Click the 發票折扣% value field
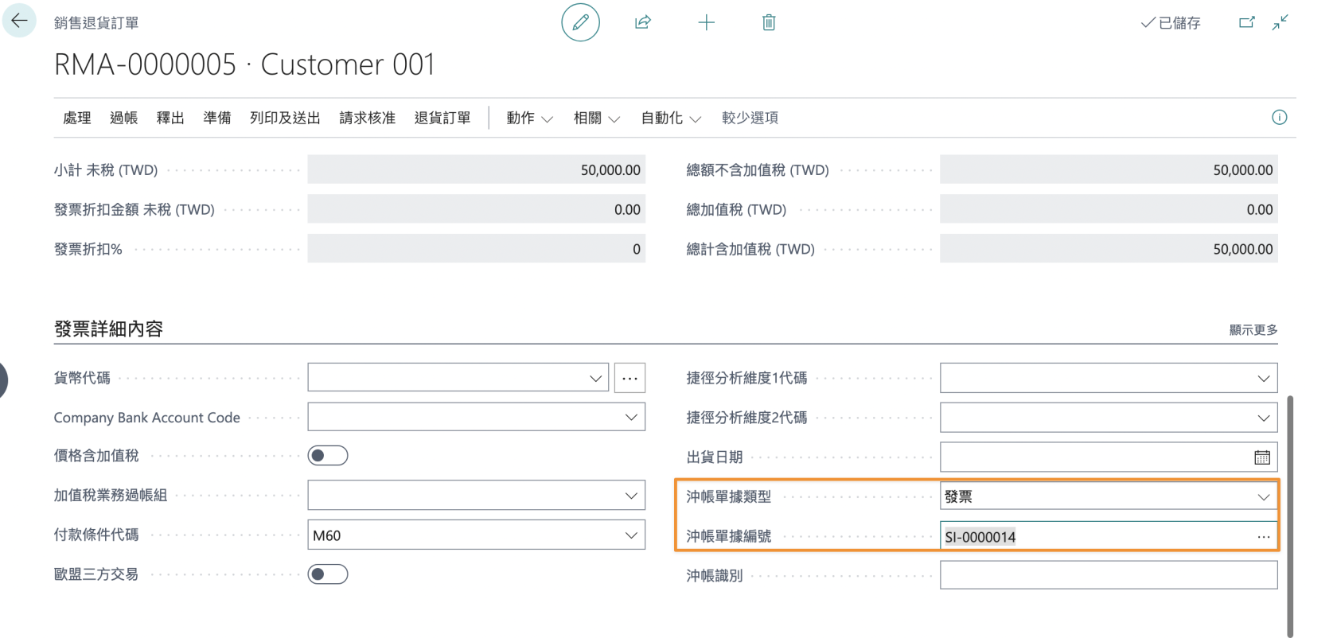 477,249
